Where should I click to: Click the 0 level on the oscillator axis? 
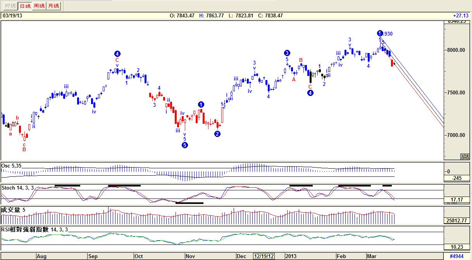(x=448, y=171)
